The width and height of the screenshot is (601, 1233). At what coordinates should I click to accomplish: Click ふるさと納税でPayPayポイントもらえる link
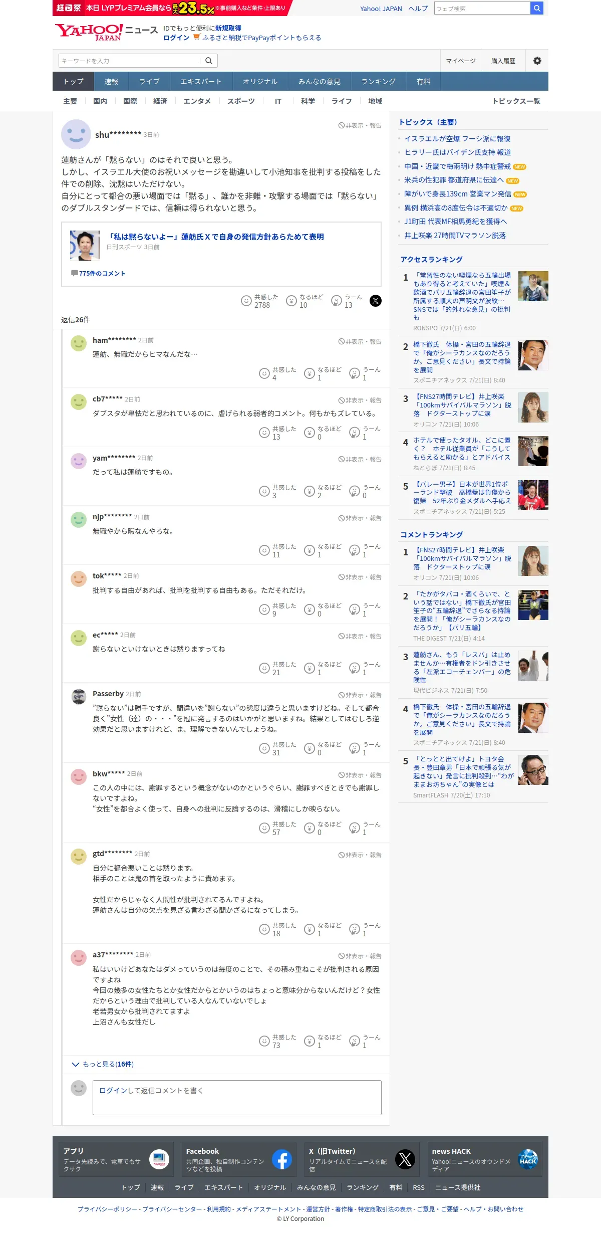click(261, 38)
